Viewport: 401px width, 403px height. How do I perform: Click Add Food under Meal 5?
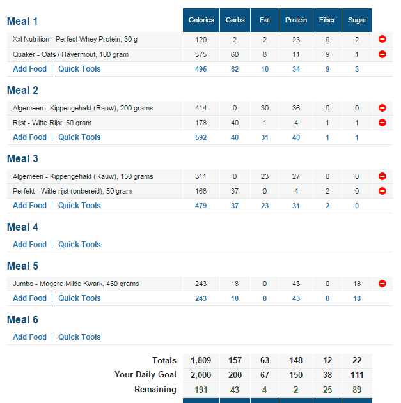pyautogui.click(x=29, y=298)
